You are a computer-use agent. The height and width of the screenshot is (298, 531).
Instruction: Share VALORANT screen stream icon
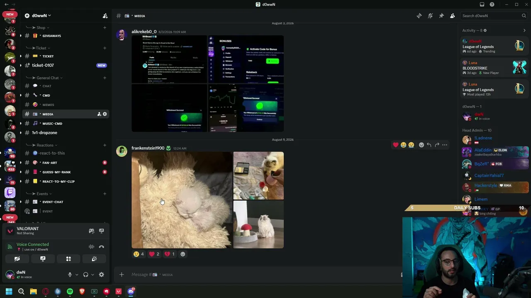point(101,231)
